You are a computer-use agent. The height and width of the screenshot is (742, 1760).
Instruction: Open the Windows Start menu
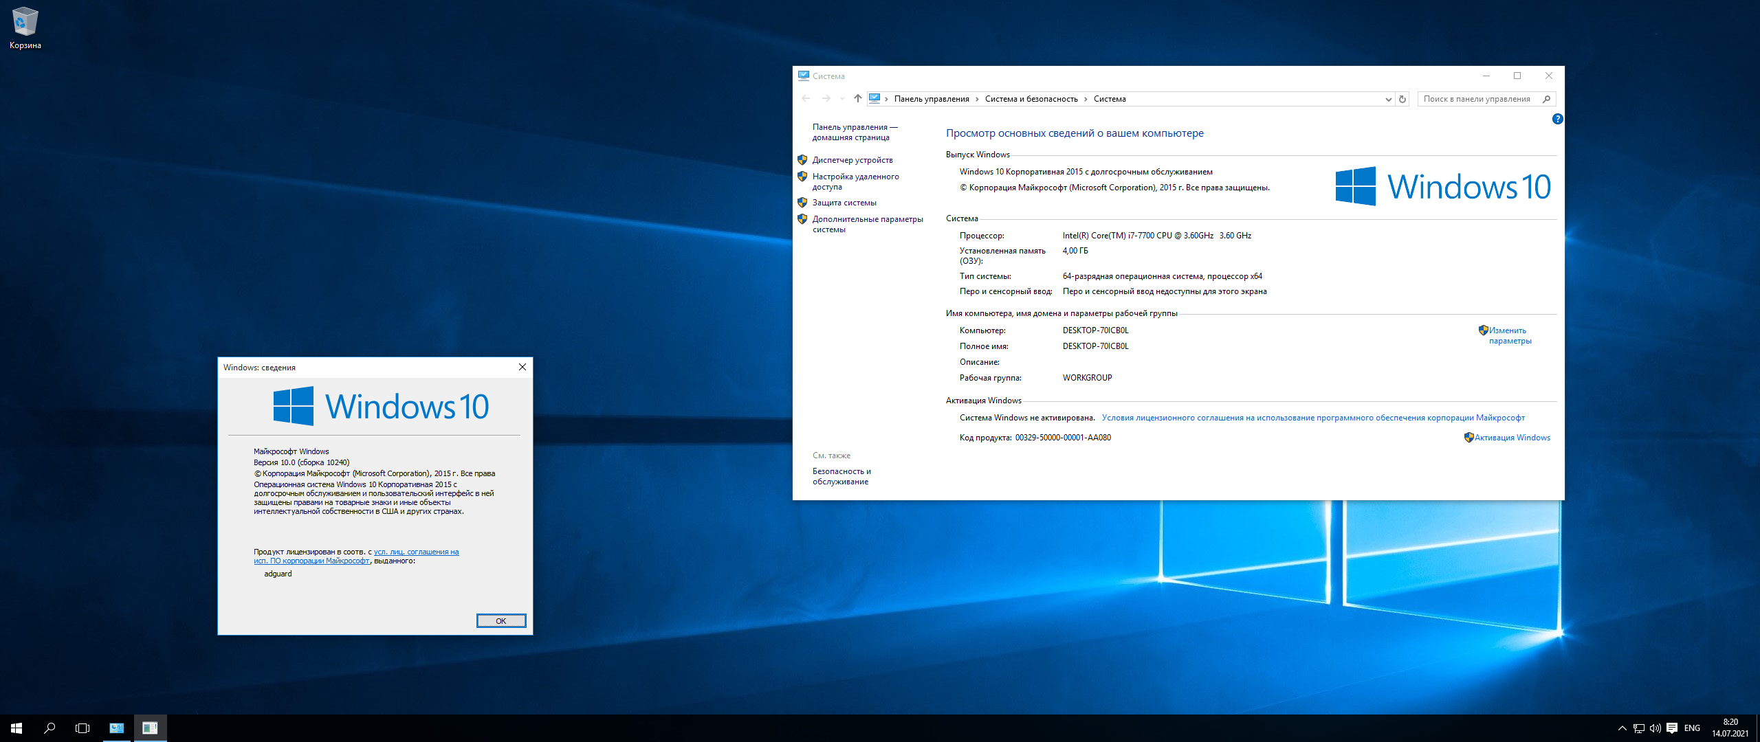coord(16,728)
